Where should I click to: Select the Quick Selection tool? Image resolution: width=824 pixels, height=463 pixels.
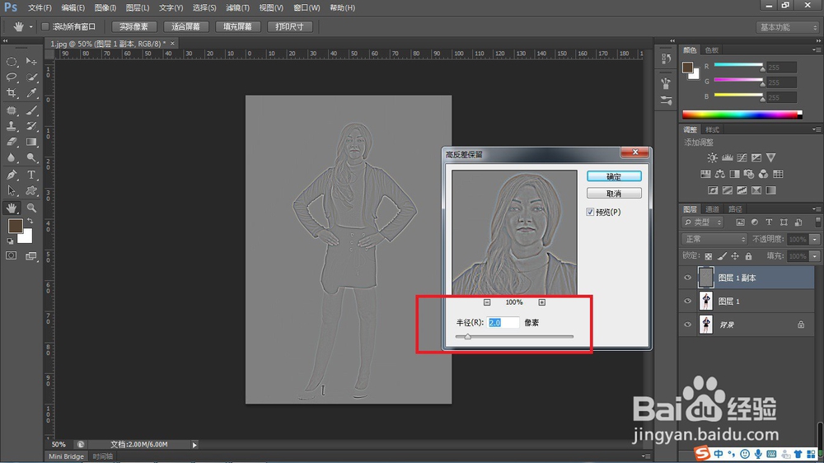pyautogui.click(x=31, y=77)
